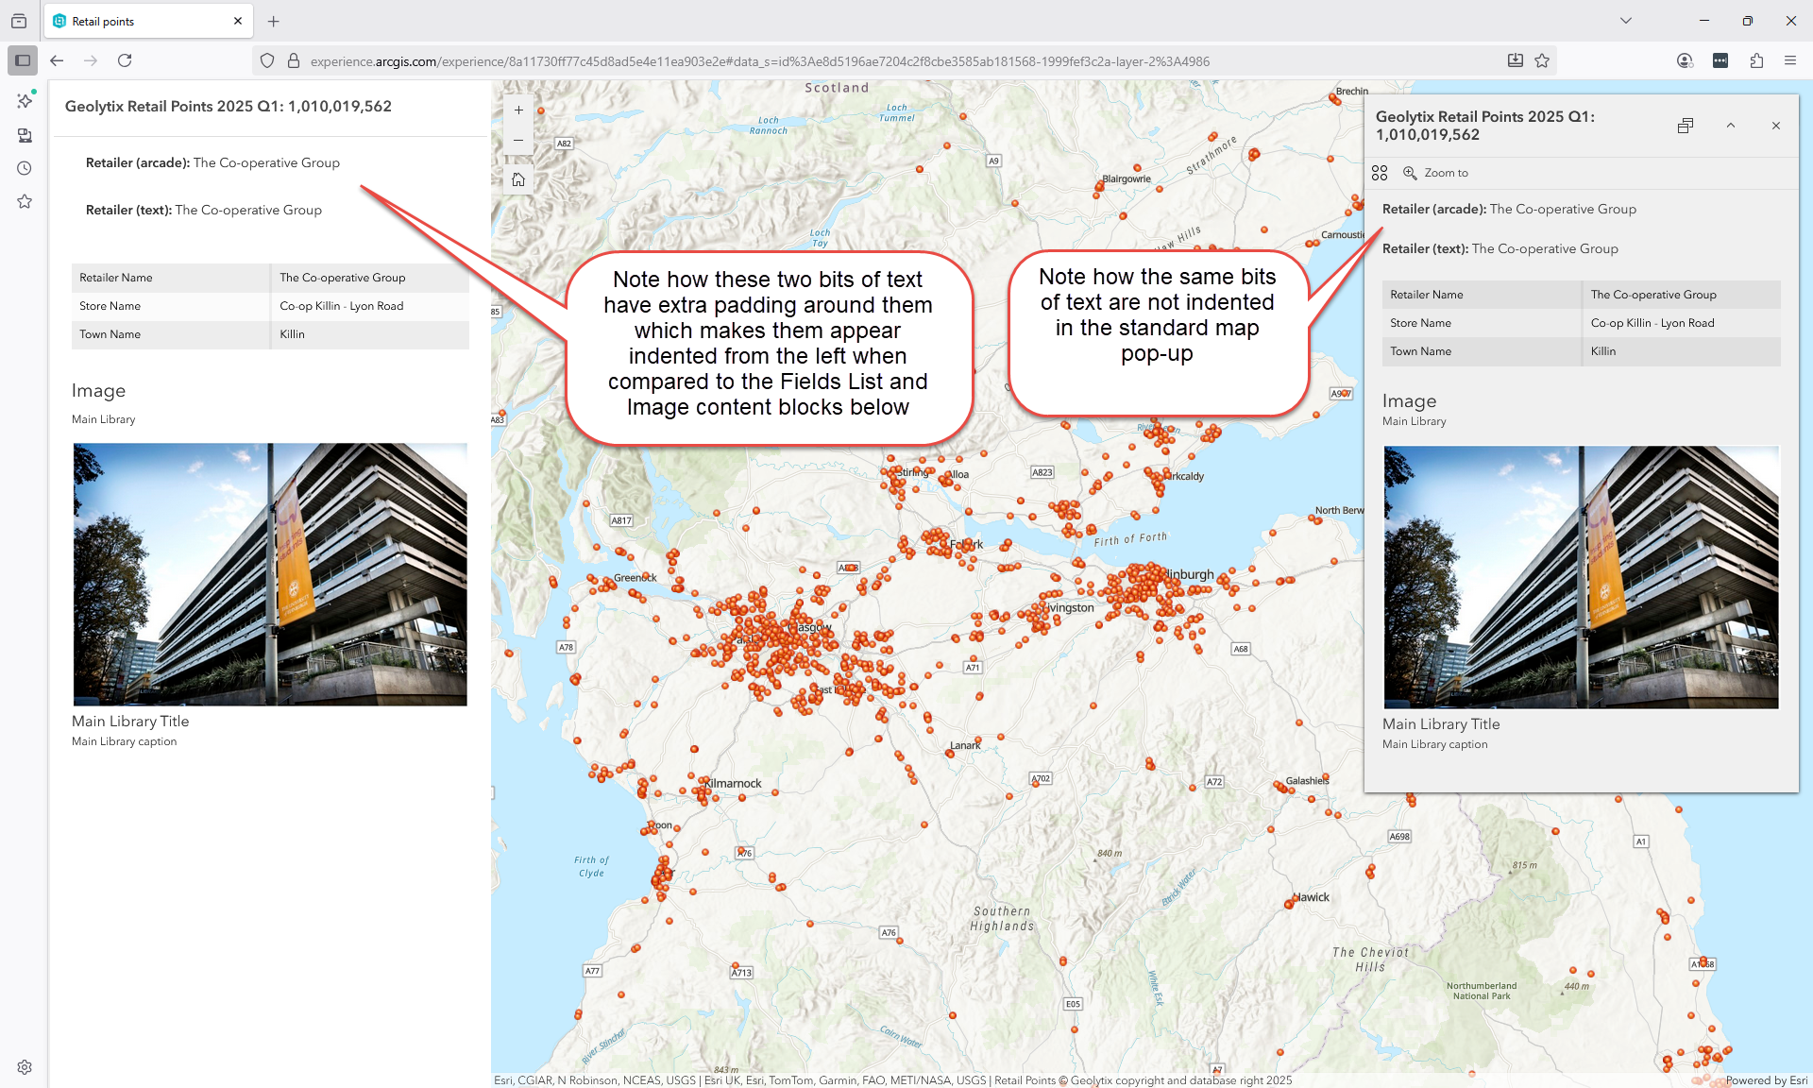Click the Image heading in the pop-up
Screen dimensions: 1813x1088
(1409, 401)
